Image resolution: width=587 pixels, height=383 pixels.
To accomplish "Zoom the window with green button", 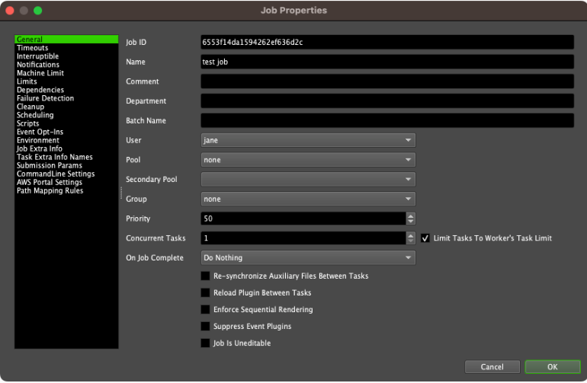I will pyautogui.click(x=38, y=11).
